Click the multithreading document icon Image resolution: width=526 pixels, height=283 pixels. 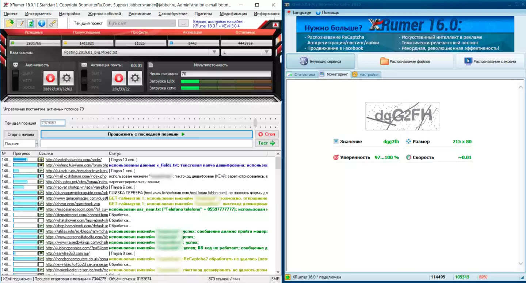(151, 65)
